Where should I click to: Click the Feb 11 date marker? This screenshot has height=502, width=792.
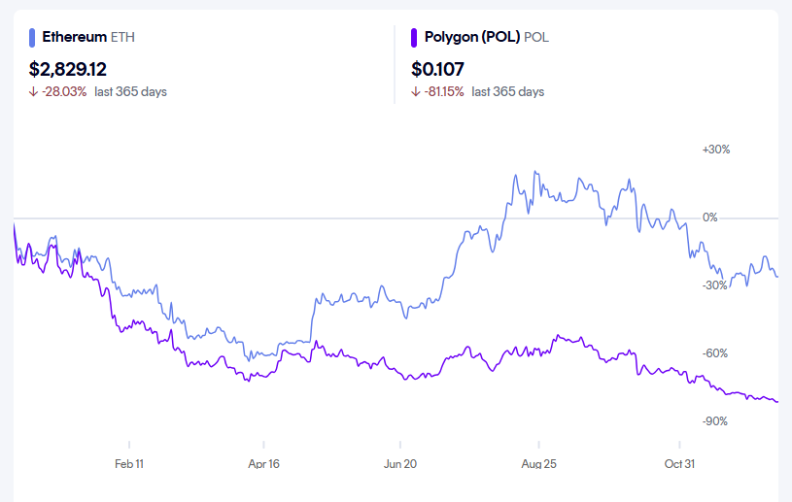click(x=129, y=464)
